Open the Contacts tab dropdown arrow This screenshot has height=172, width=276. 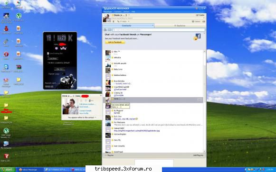coord(152,26)
